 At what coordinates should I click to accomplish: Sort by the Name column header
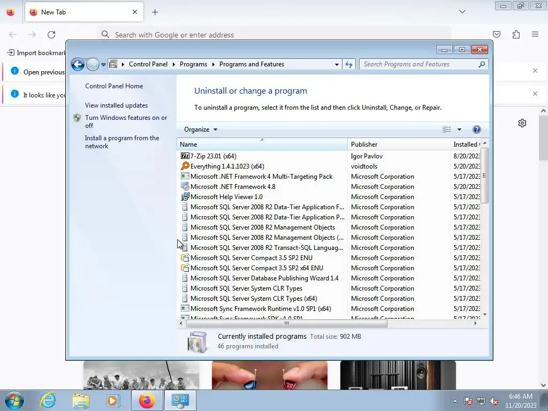[262, 144]
